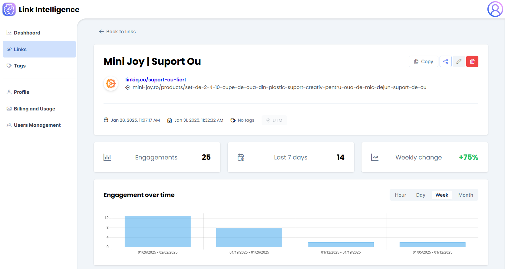Open Billing and Usage page
This screenshot has width=505, height=269.
pyautogui.click(x=39, y=109)
